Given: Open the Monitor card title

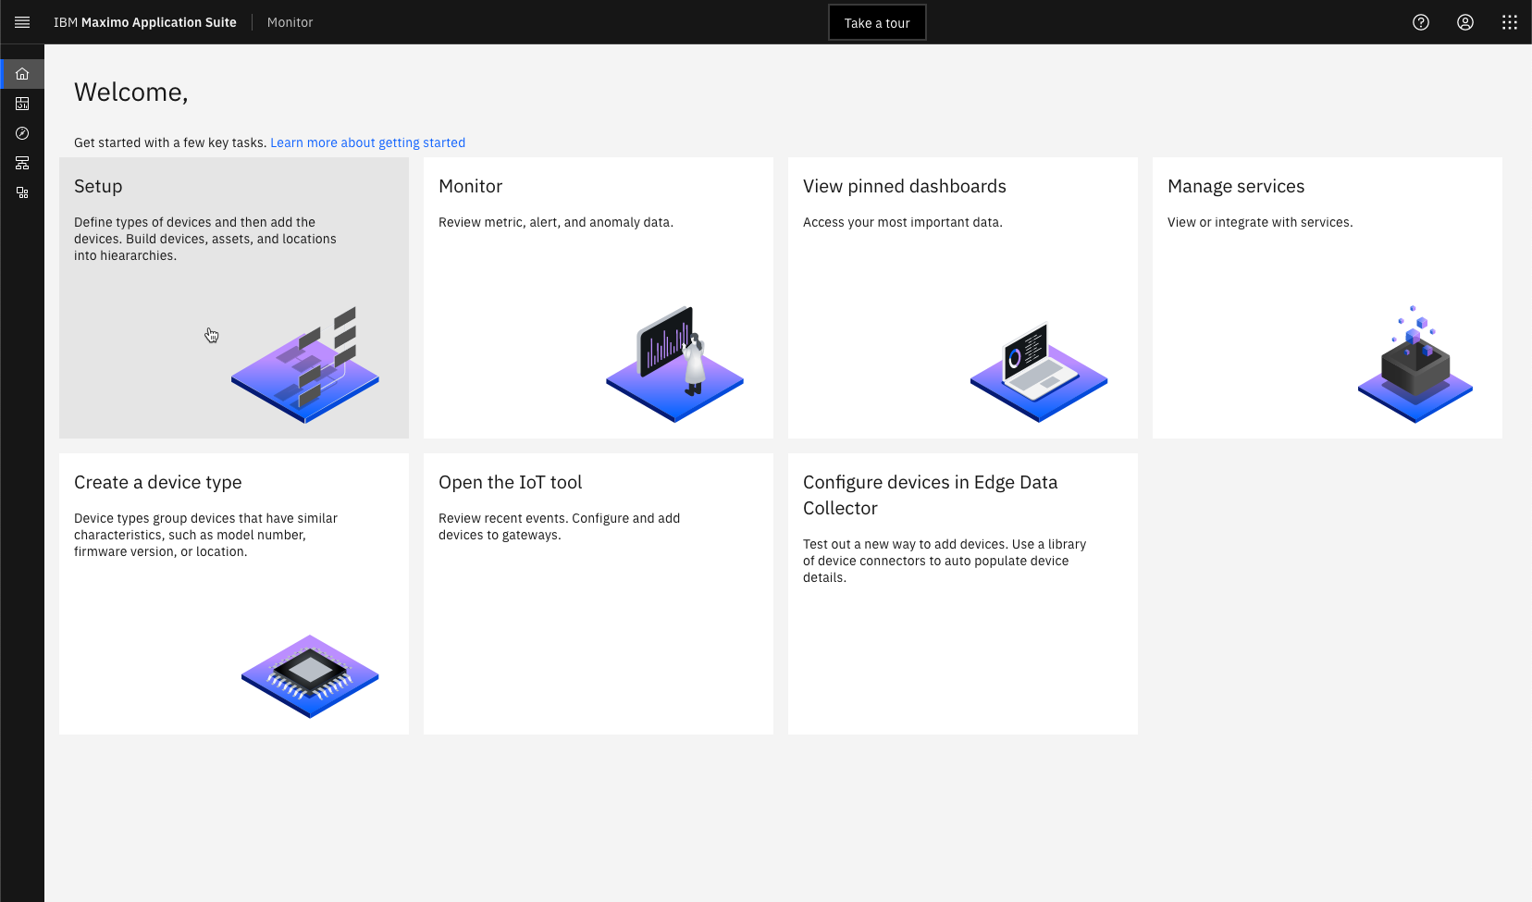Looking at the screenshot, I should tap(470, 186).
